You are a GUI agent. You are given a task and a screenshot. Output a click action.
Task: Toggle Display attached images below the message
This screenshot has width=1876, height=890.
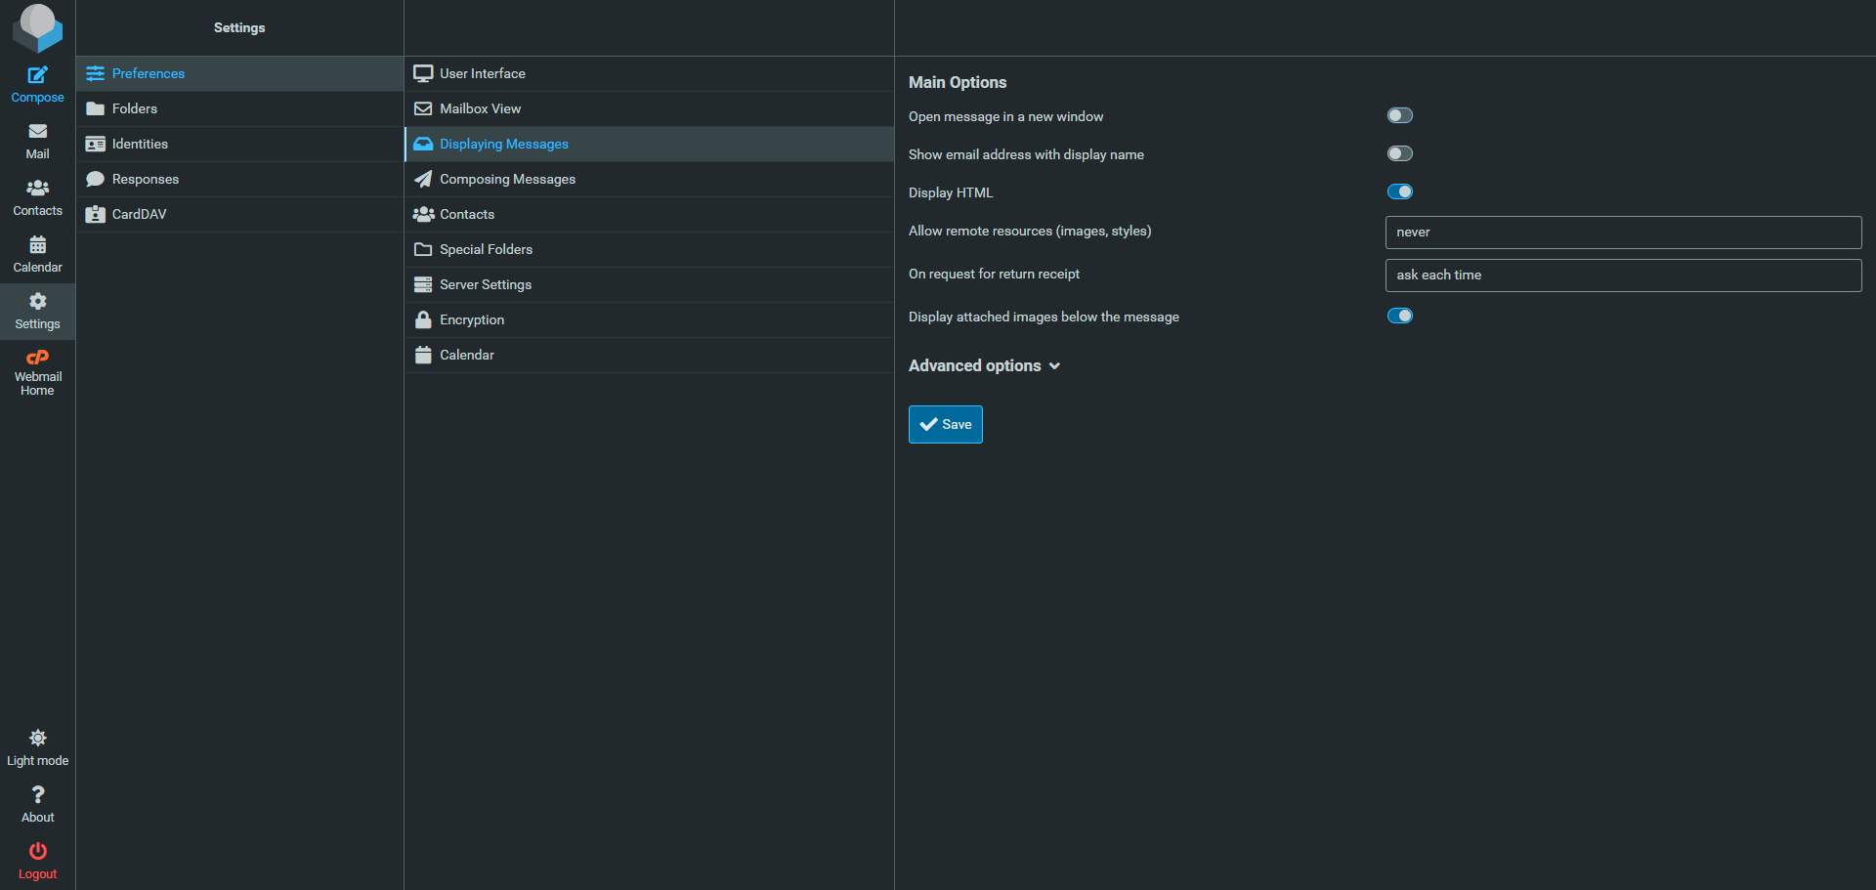pos(1399,317)
